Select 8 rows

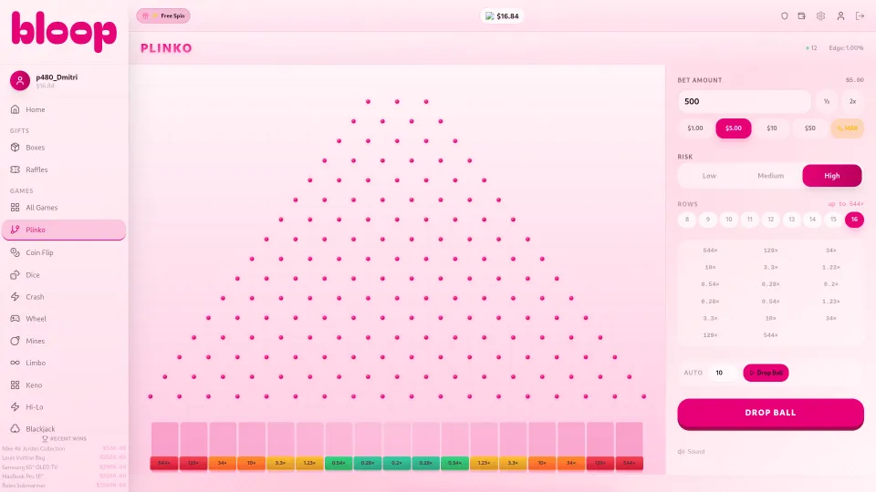click(687, 220)
